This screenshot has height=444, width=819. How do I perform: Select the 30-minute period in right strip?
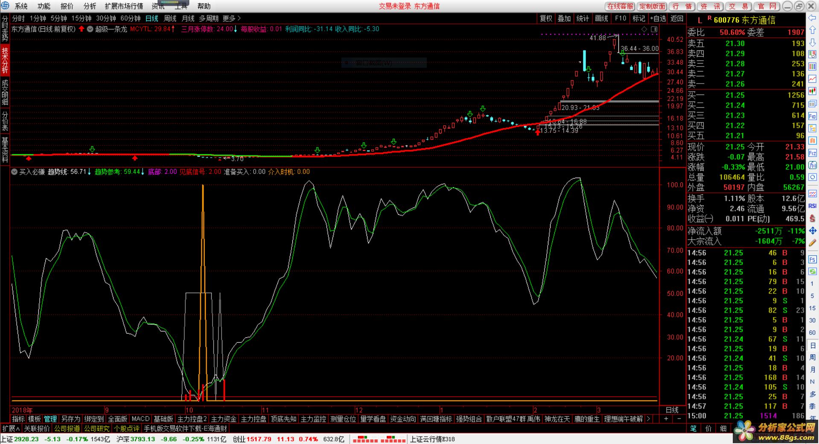812,320
